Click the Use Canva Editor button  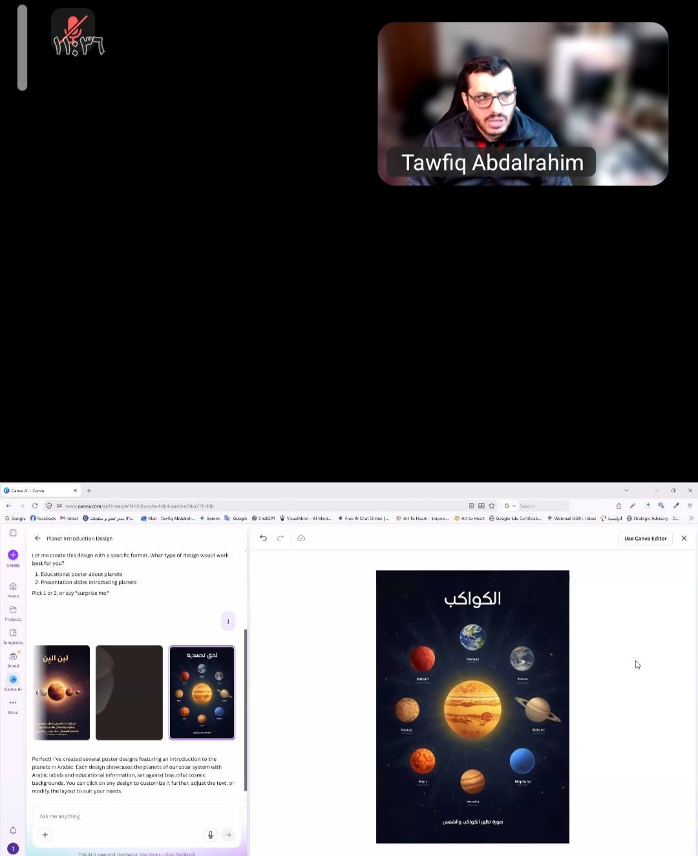pyautogui.click(x=645, y=538)
